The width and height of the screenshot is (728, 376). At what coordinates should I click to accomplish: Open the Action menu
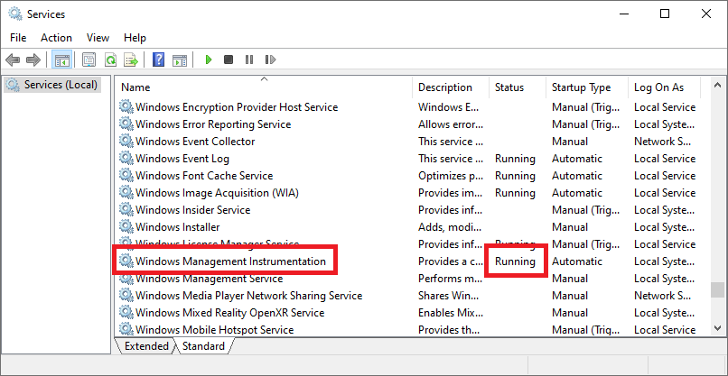point(56,38)
